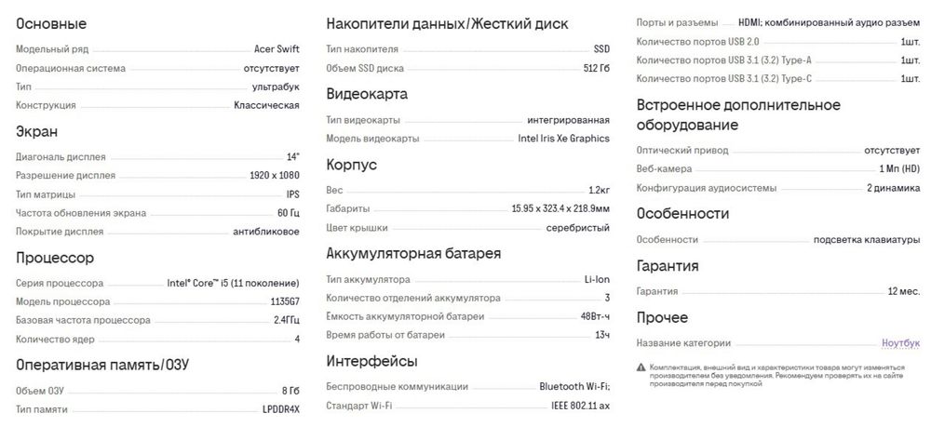Click the Аккумуляторная батарея heading
Viewport: 931px width, 427px height.
click(414, 253)
